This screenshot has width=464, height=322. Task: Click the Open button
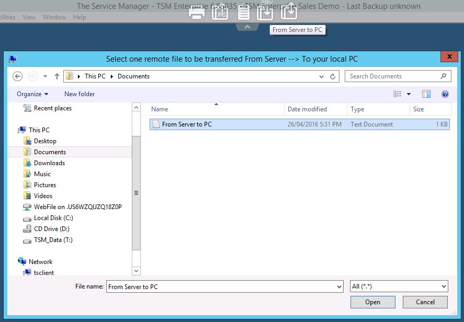coord(372,302)
